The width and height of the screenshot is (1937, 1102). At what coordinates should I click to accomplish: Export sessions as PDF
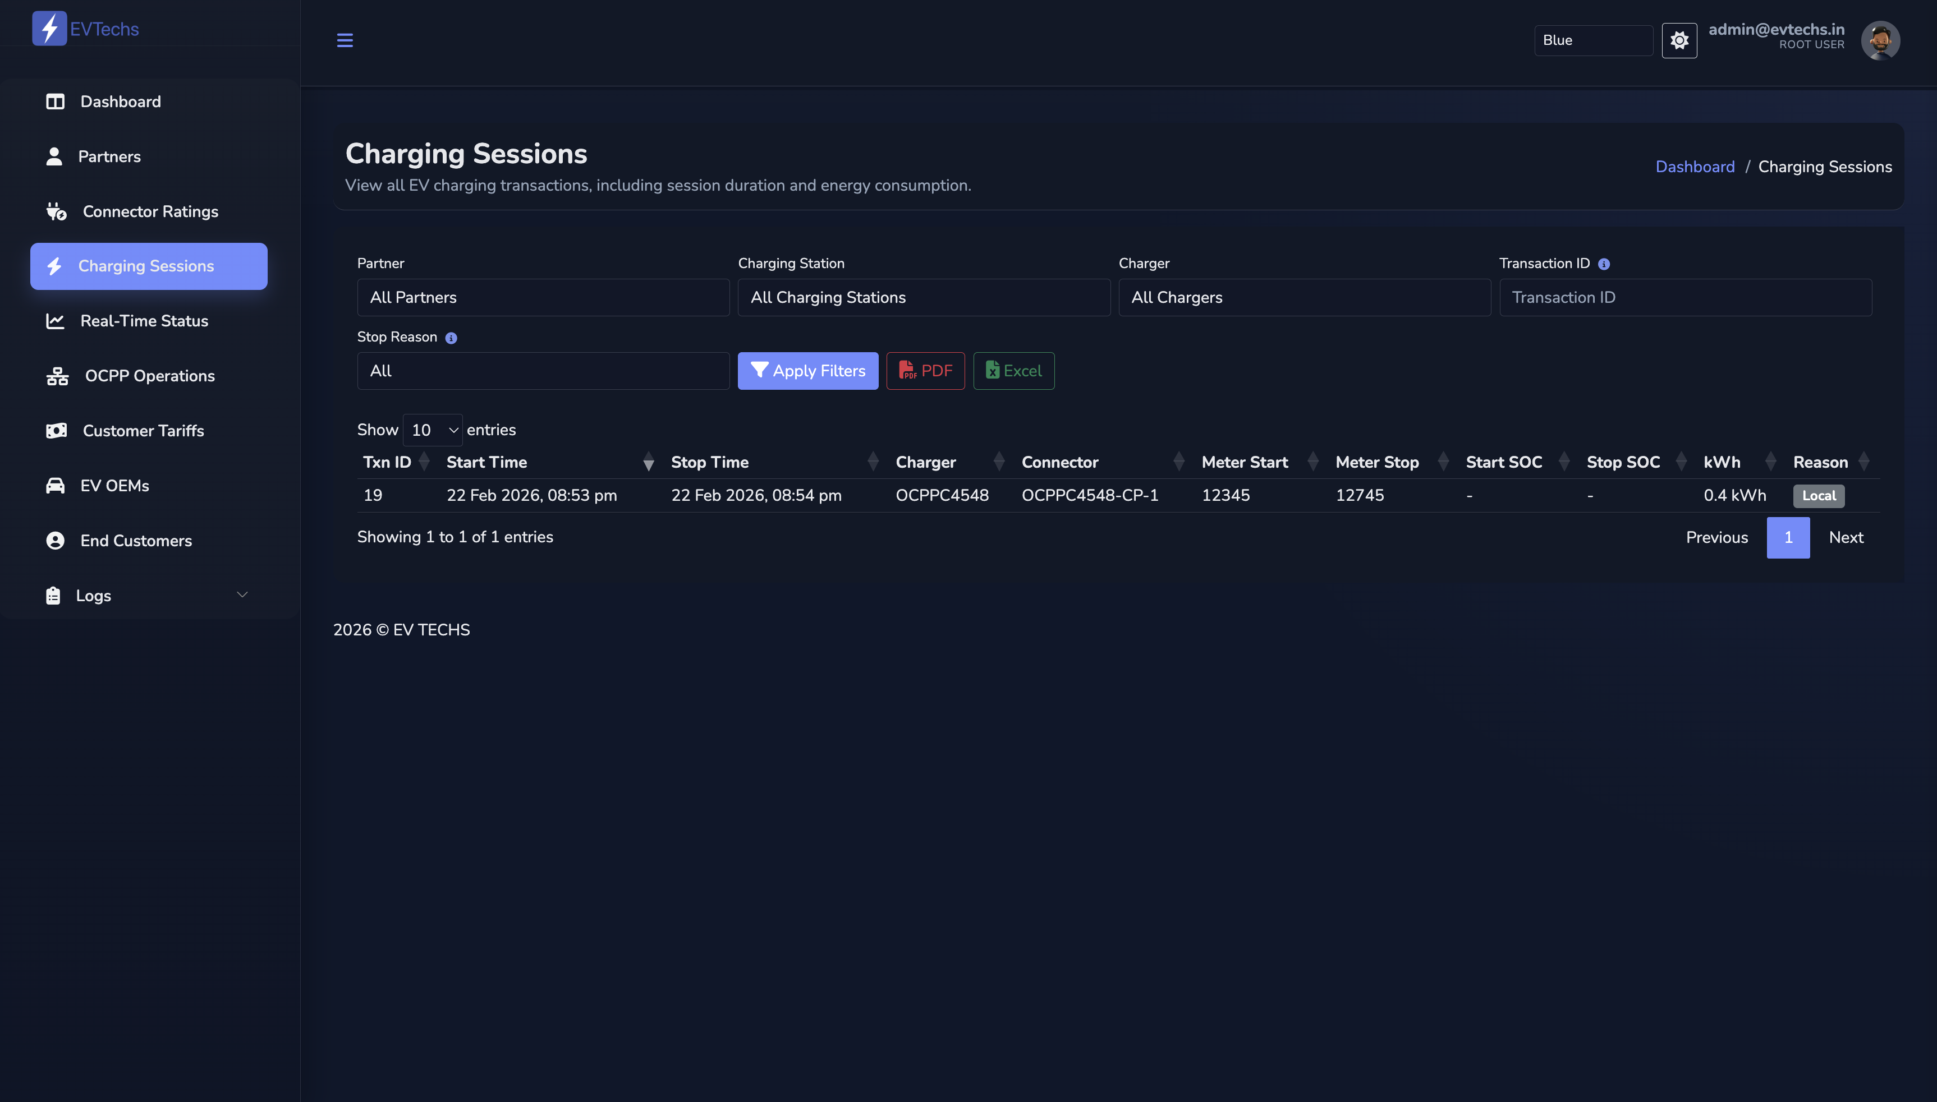(925, 371)
